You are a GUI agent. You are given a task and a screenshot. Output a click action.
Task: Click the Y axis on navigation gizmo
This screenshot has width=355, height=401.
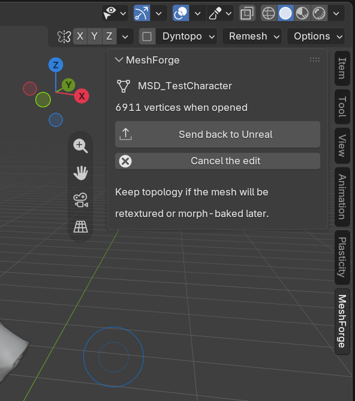click(x=68, y=85)
